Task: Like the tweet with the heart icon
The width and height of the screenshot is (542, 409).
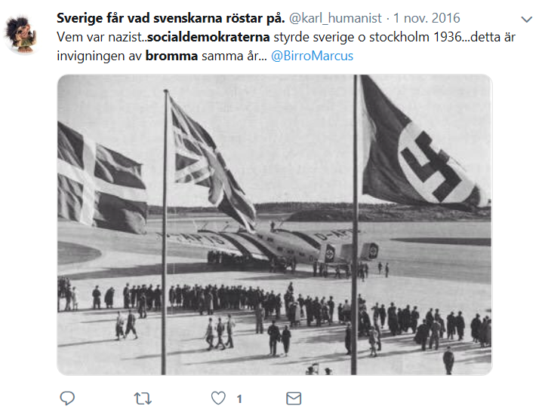Action: pyautogui.click(x=218, y=398)
